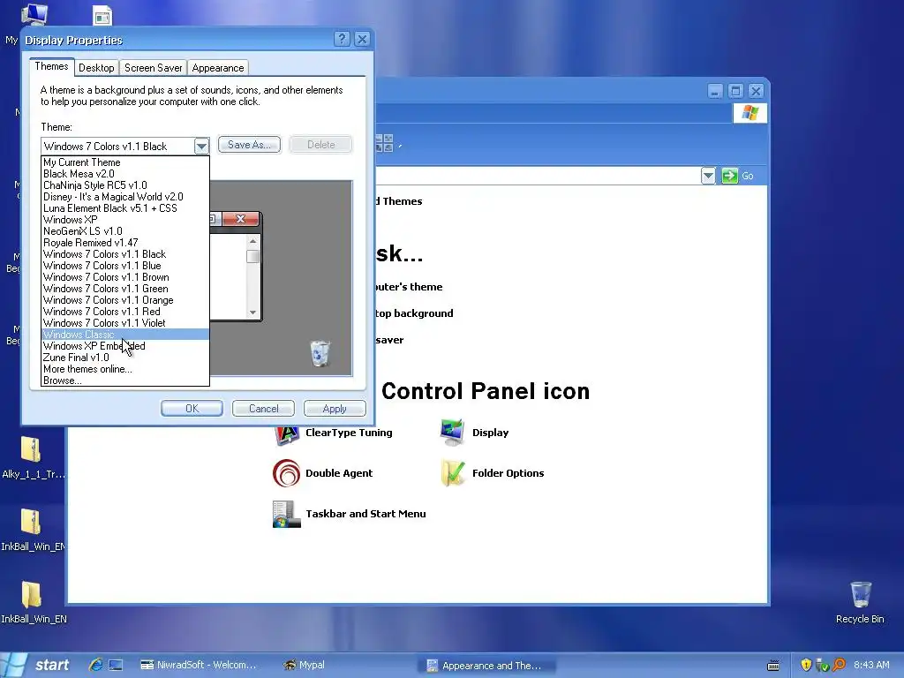Select Zune Final v1.0 theme
904x678 pixels.
pyautogui.click(x=125, y=358)
